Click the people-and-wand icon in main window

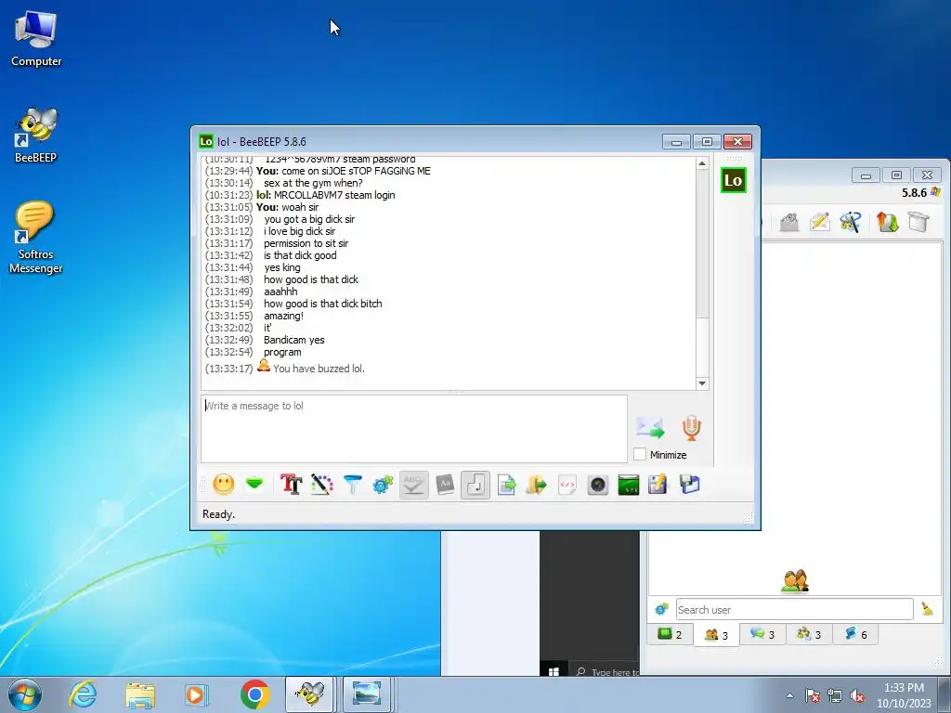point(851,222)
